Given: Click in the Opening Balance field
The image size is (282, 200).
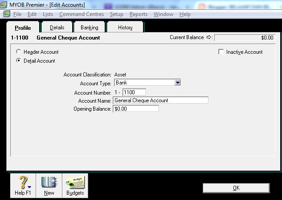Looking at the screenshot, I should point(136,109).
